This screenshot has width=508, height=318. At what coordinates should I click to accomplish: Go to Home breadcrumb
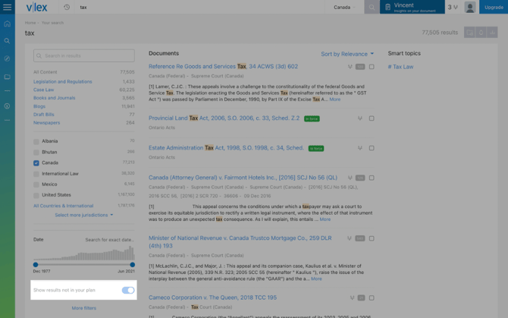(30, 23)
